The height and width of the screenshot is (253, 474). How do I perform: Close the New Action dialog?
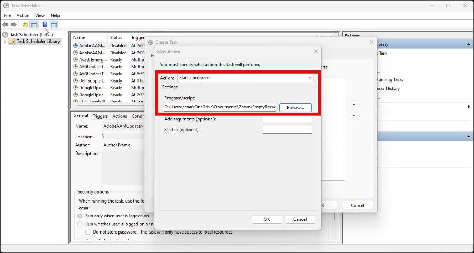[x=315, y=52]
